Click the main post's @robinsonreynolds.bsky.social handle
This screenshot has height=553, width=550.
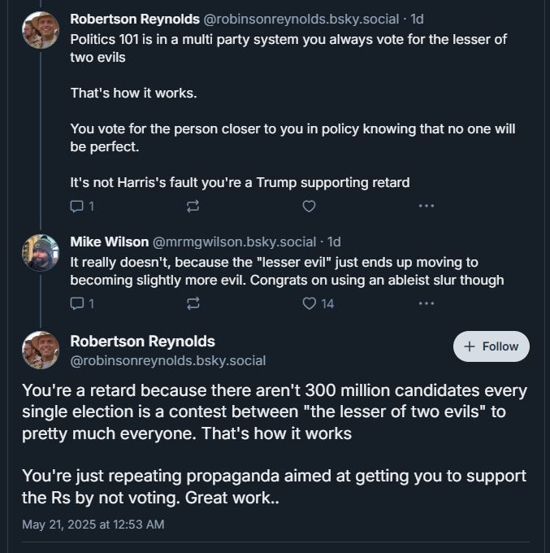[168, 360]
